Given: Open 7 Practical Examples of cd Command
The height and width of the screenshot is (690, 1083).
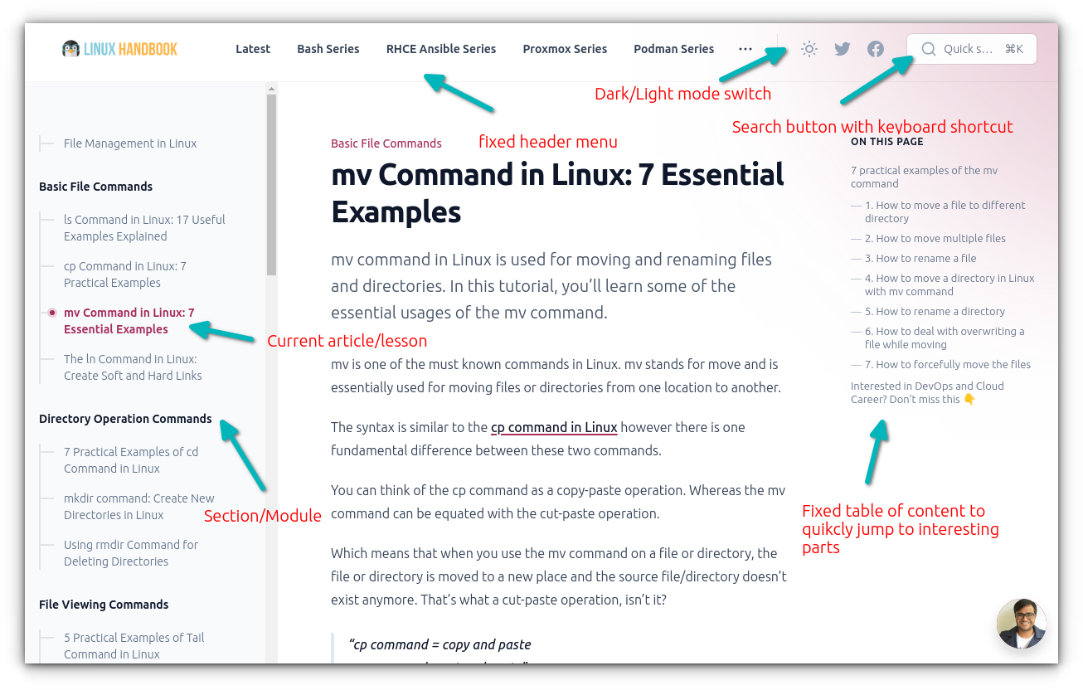Looking at the screenshot, I should point(131,460).
